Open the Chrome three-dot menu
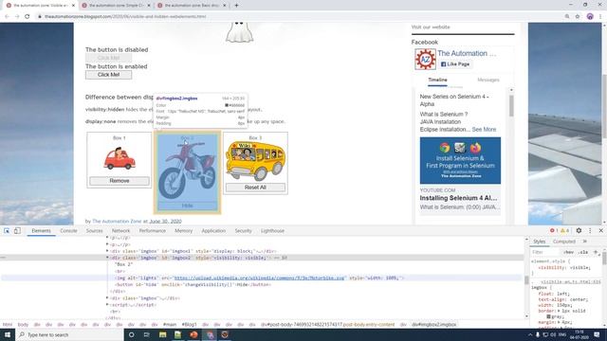 [600, 17]
